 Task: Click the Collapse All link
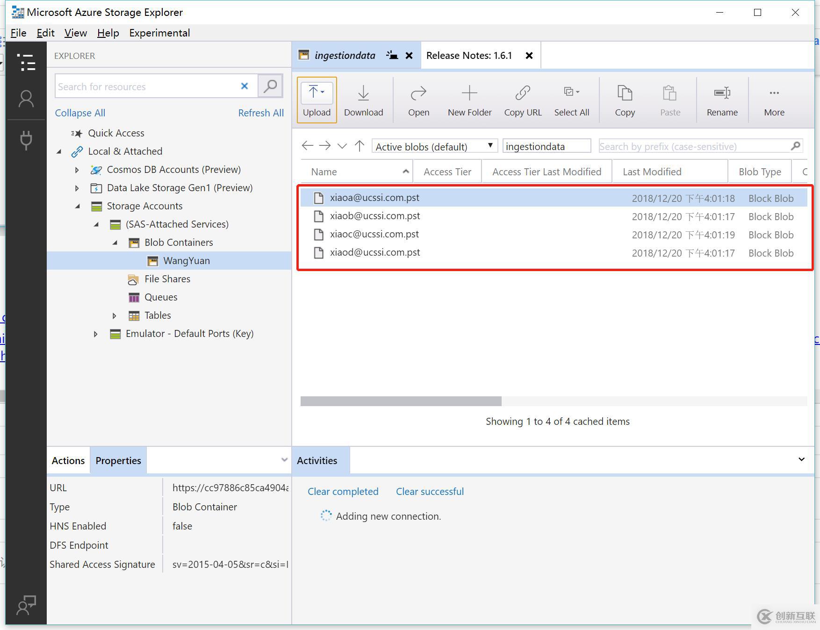(x=80, y=113)
